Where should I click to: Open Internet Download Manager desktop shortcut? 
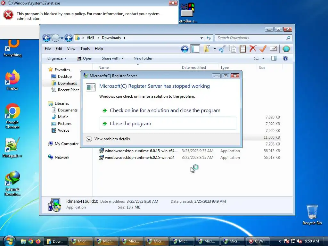point(12,184)
